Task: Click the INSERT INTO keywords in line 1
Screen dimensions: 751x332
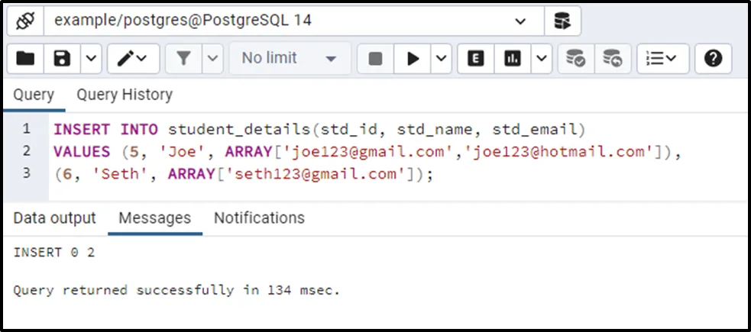Action: click(x=106, y=129)
